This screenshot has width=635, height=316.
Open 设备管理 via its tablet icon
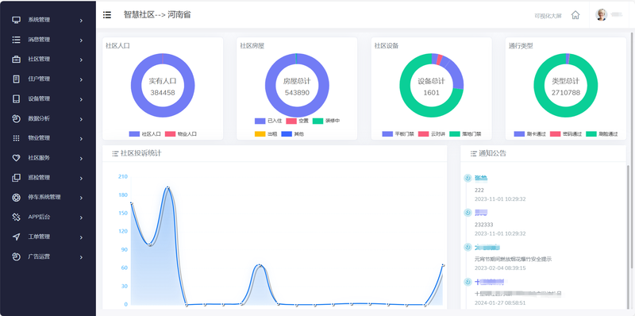(16, 99)
